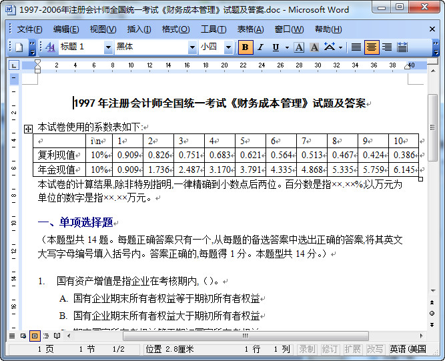
Task: Open the 帮助(H) menu
Action: tap(328, 29)
